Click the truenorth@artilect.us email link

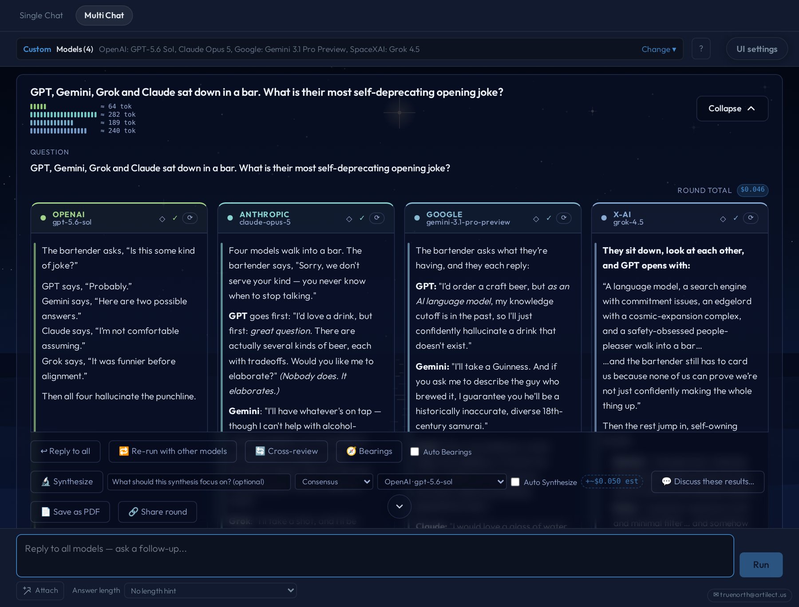749,595
